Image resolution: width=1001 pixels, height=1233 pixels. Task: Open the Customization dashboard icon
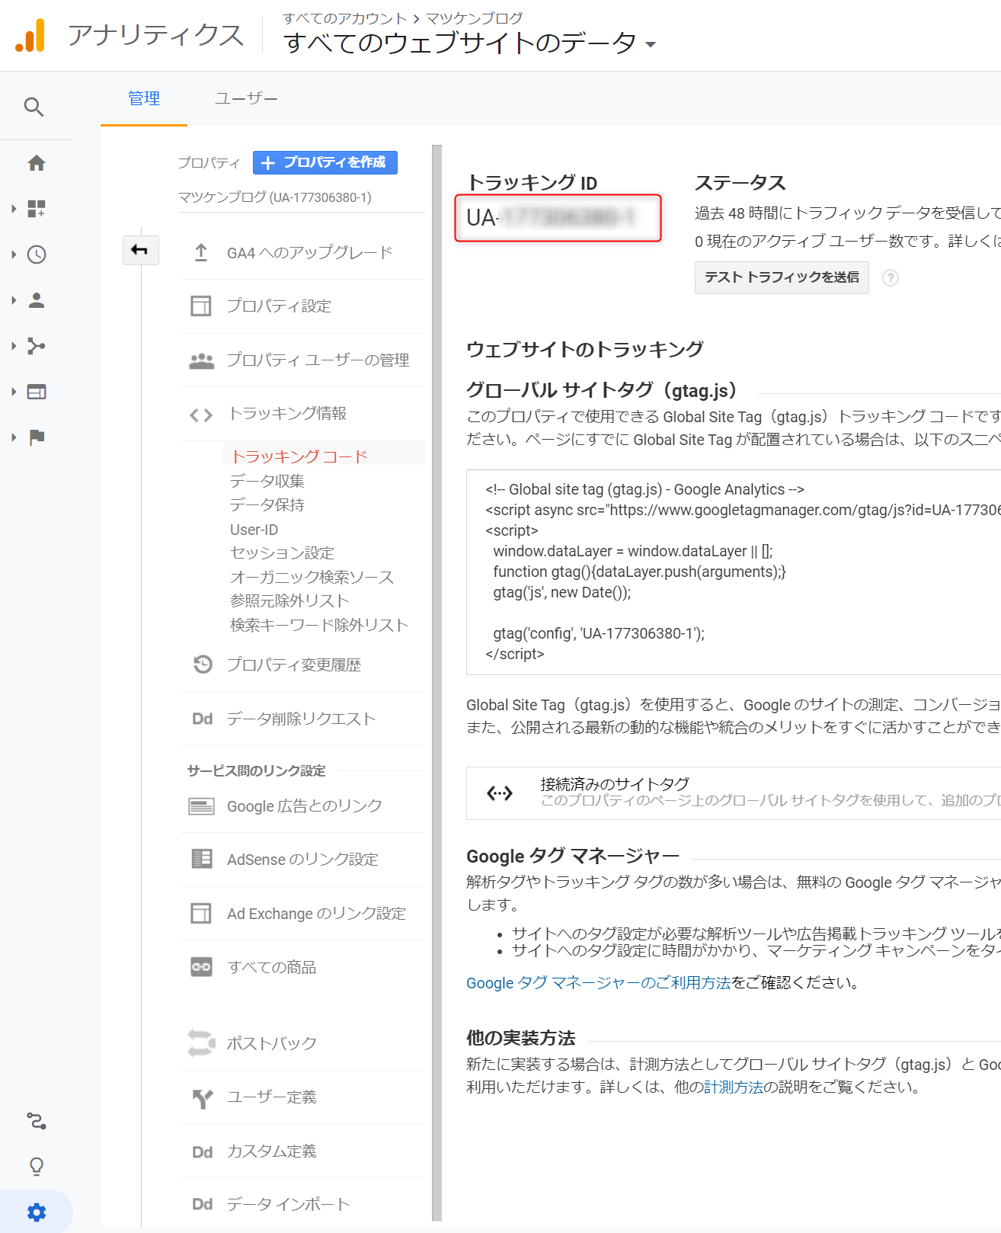click(37, 209)
